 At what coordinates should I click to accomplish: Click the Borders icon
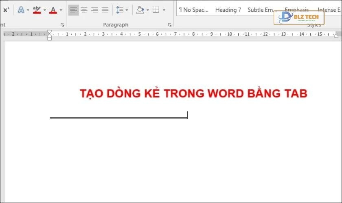point(156,10)
